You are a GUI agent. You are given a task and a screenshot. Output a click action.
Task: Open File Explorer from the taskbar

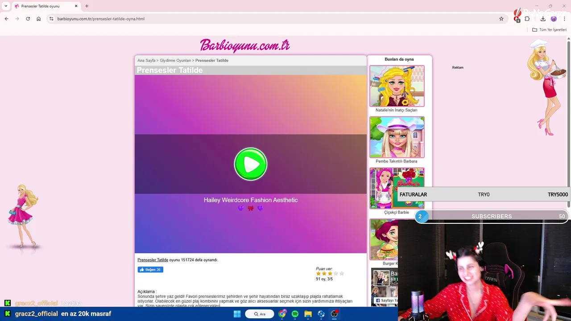pos(308,314)
